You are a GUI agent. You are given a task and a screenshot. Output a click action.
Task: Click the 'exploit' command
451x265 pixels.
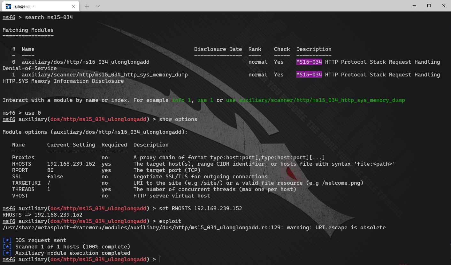pyautogui.click(x=170, y=221)
